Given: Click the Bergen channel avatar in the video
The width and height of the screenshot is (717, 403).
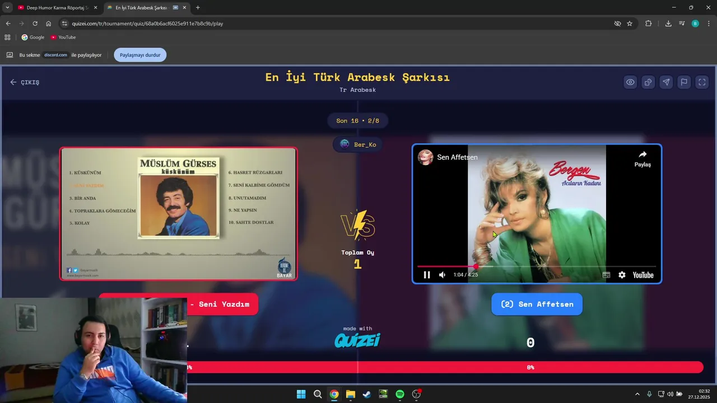Looking at the screenshot, I should [426, 157].
